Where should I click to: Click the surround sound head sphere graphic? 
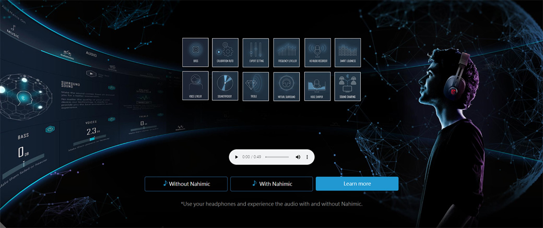pos(26,96)
